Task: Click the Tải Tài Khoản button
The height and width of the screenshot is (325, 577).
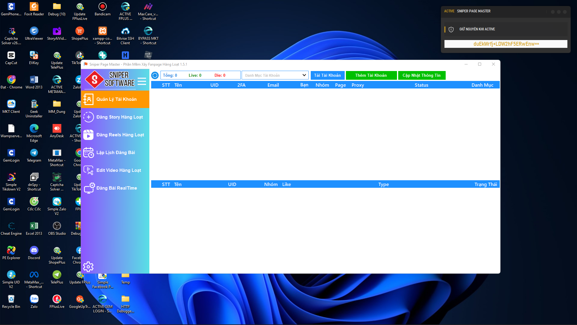Action: [x=328, y=75]
